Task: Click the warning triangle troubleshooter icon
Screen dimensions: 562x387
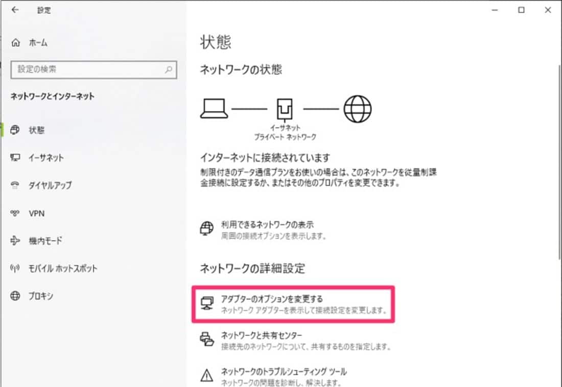Action: pos(207,375)
